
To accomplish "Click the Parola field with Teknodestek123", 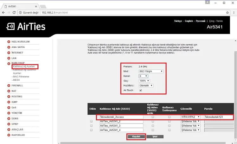I will [219, 117].
